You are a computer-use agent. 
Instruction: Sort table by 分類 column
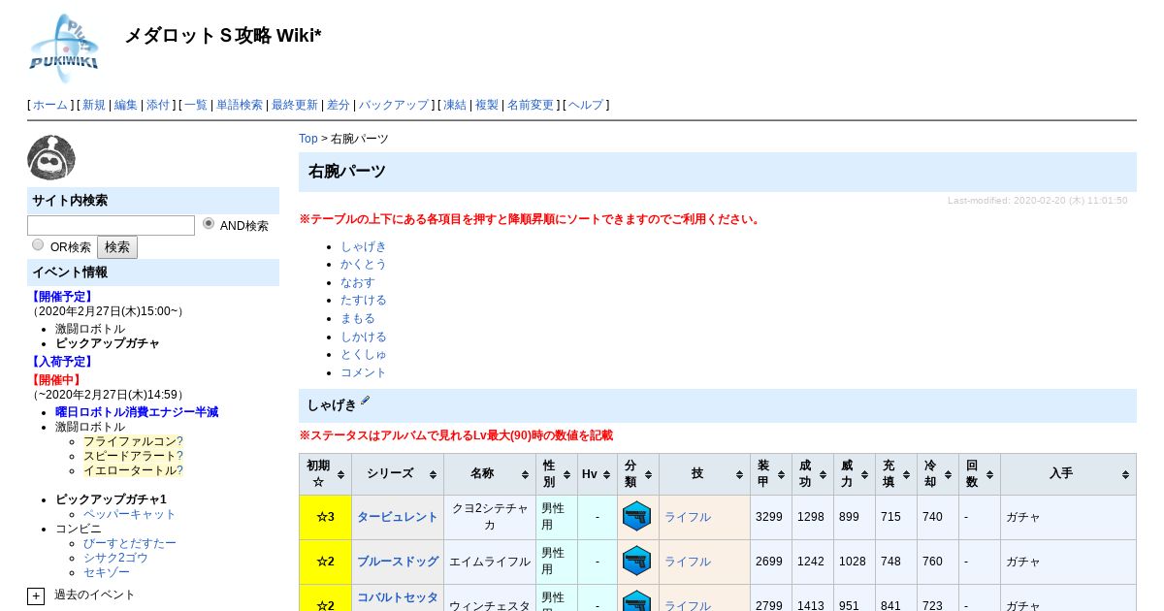pos(637,474)
